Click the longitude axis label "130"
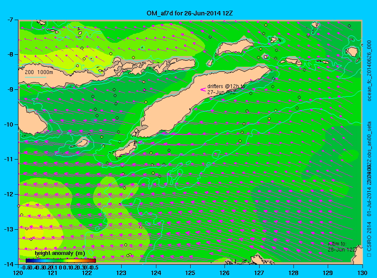The image size is (377, 278). coord(362,273)
